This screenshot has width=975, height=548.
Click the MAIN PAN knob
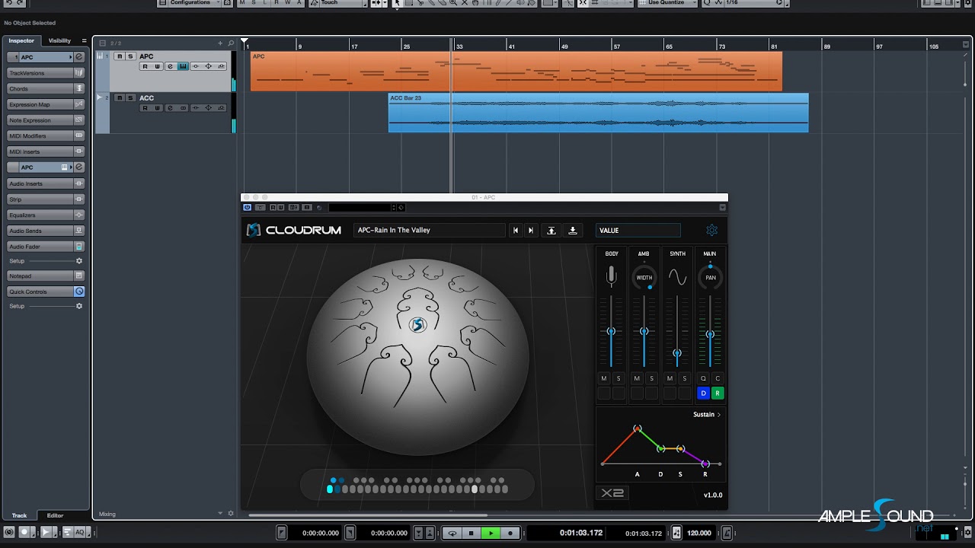[710, 278]
